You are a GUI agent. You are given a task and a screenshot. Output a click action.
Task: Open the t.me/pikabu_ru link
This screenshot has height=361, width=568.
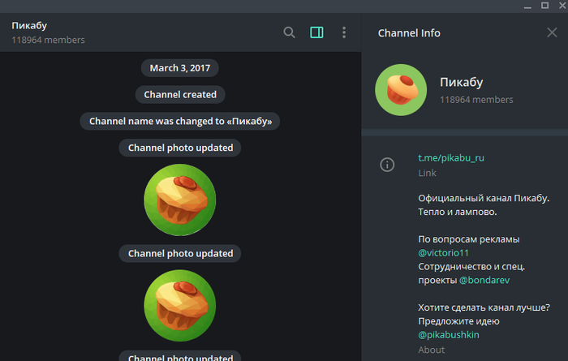[x=450, y=158]
